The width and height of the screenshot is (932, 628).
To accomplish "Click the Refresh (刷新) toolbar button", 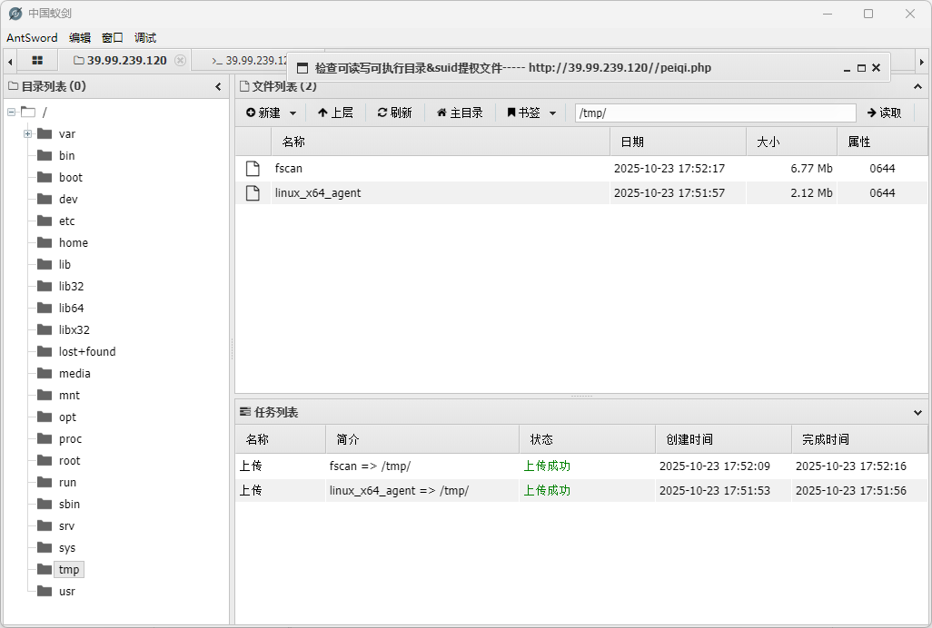I will (395, 113).
